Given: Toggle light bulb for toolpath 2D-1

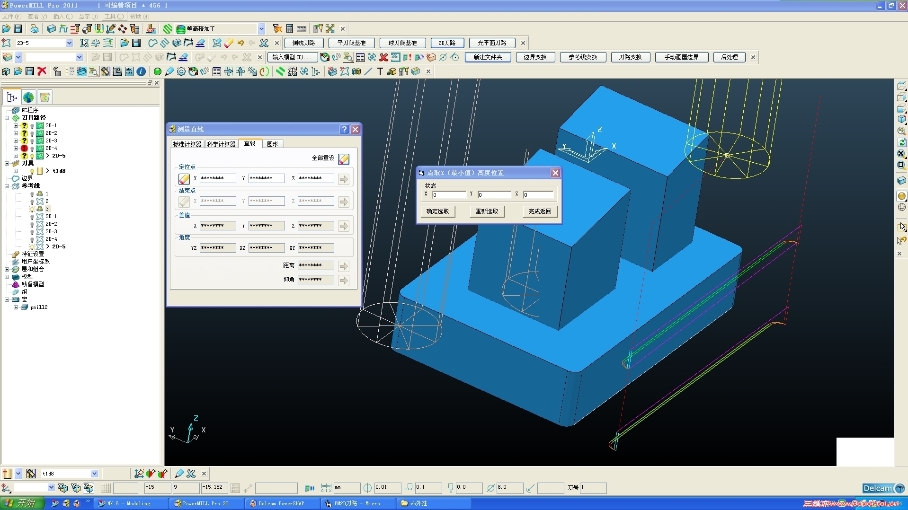Looking at the screenshot, I should (x=32, y=126).
